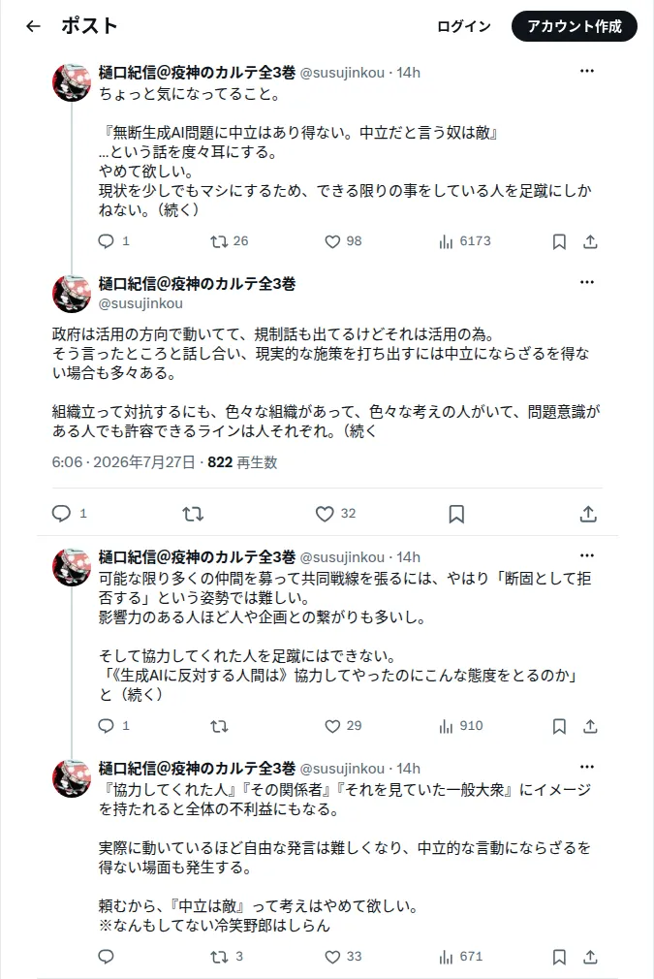The image size is (654, 979).
Task: Open more options on the first post
Action: pos(586,71)
